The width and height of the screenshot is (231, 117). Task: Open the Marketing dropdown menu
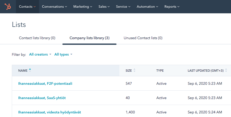(x=83, y=7)
